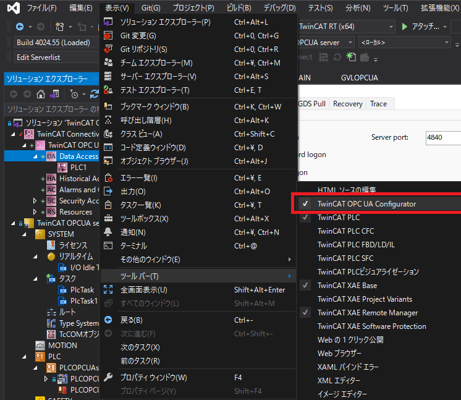Open Test Explorer menu entry
The width and height of the screenshot is (461, 400).
coord(198,90)
